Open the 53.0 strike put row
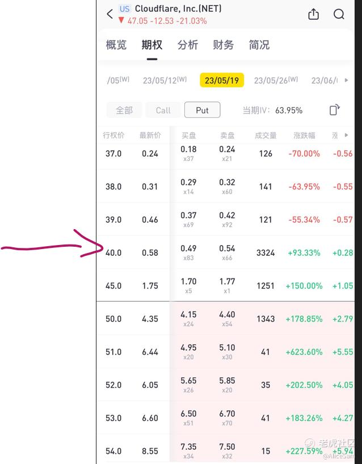Image resolution: width=362 pixels, height=464 pixels. pos(225,418)
